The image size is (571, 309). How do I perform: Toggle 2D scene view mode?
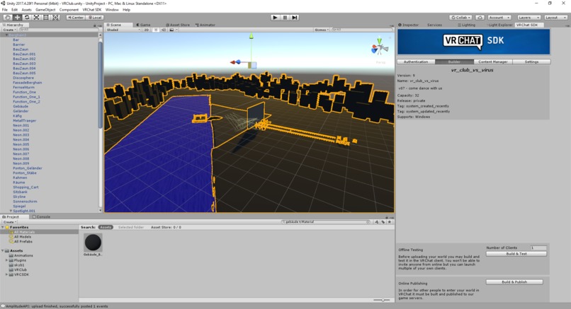[147, 30]
